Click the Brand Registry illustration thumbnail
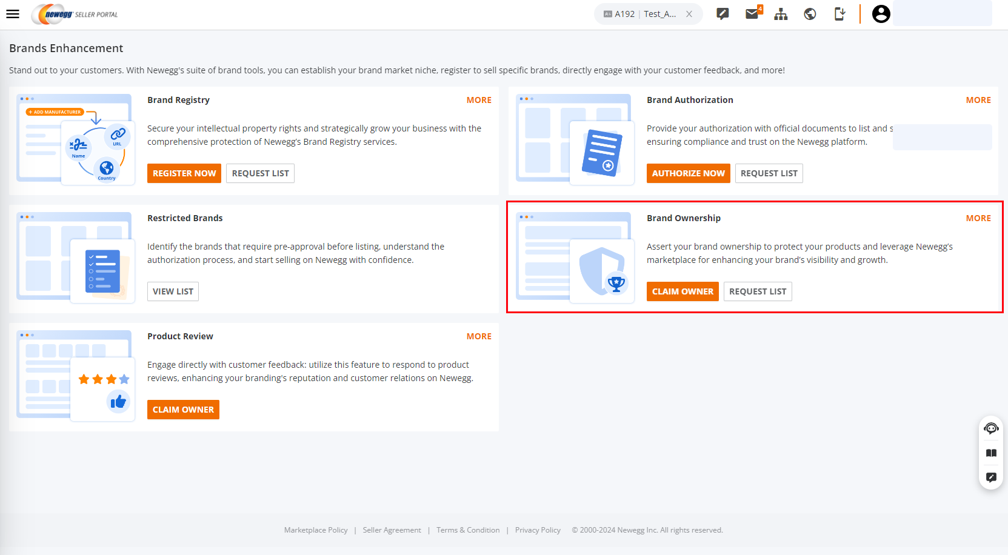The image size is (1008, 555). [x=76, y=139]
